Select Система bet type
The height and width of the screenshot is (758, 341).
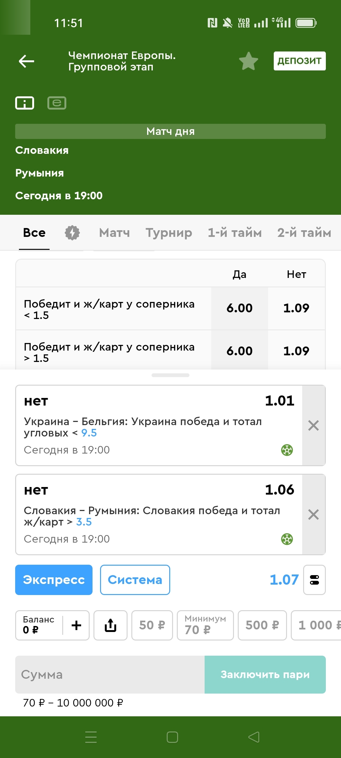135,580
